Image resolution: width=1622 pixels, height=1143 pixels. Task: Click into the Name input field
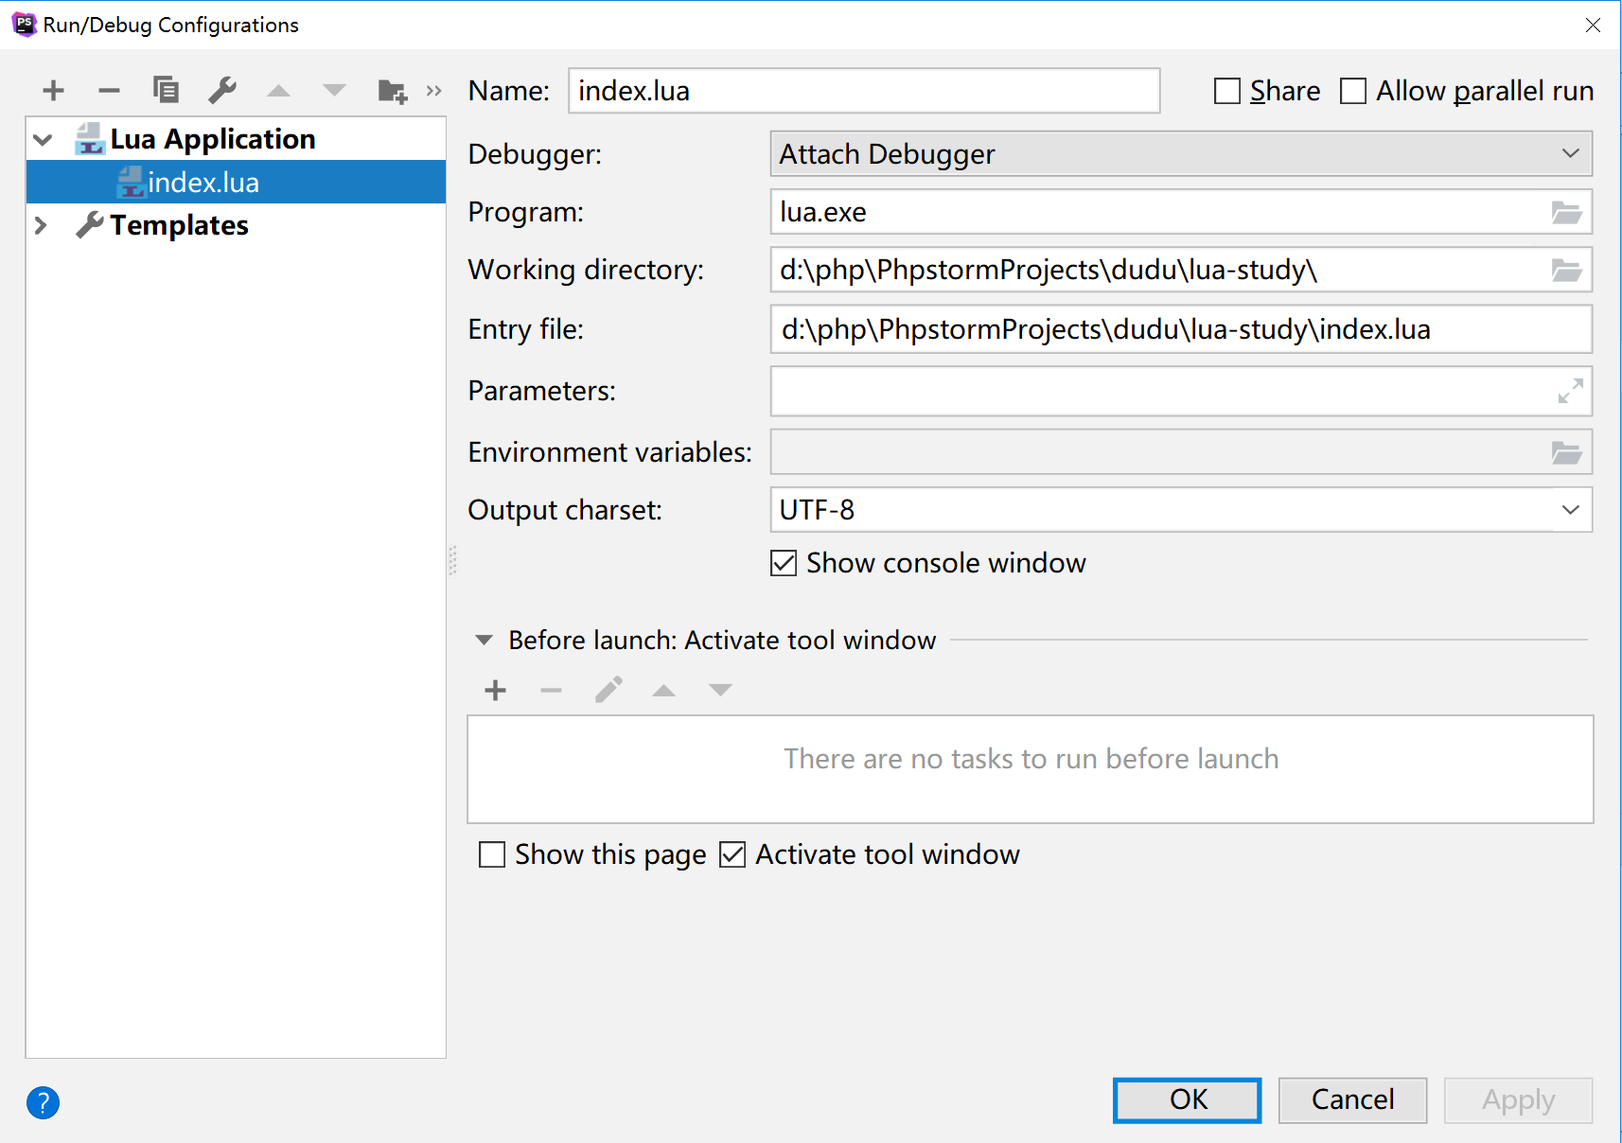coord(864,91)
